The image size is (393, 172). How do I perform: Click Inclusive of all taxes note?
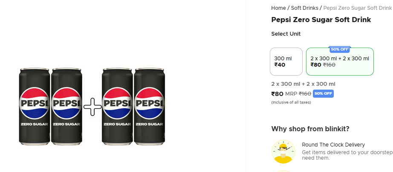[291, 102]
